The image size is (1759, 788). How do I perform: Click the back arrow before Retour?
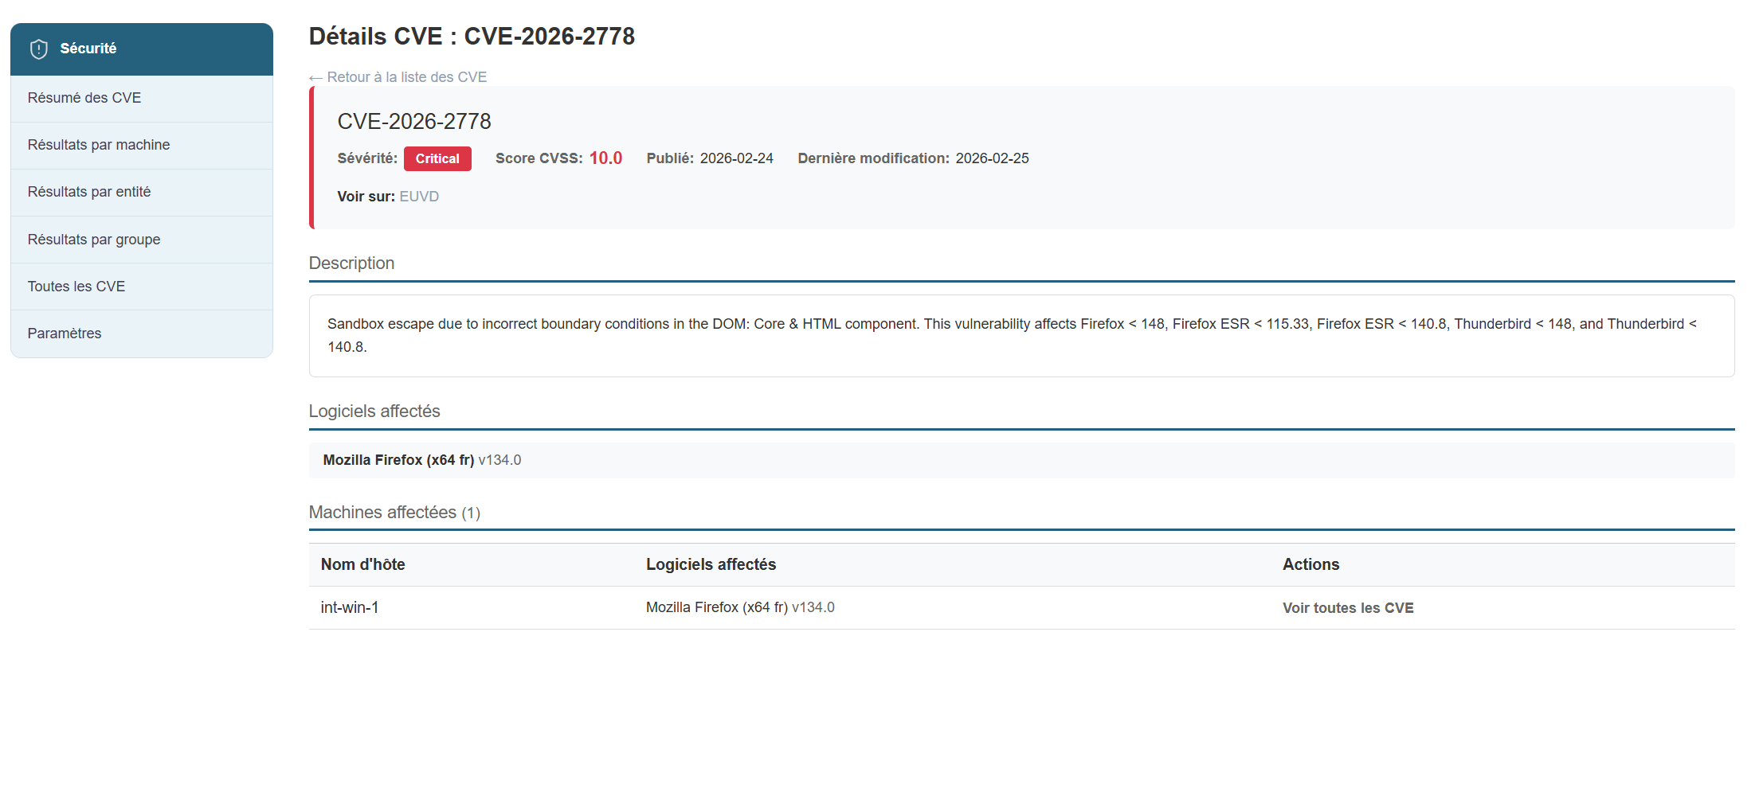point(315,78)
